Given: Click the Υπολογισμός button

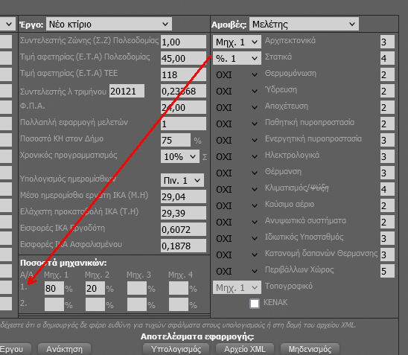Looking at the screenshot, I should coord(176,349).
